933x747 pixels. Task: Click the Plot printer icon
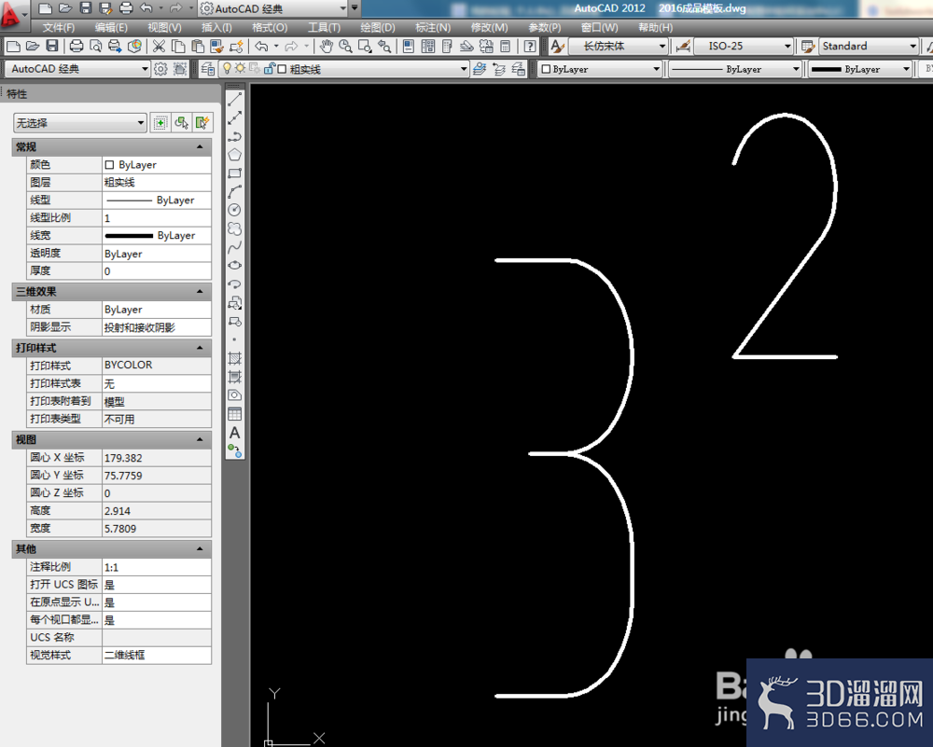77,47
